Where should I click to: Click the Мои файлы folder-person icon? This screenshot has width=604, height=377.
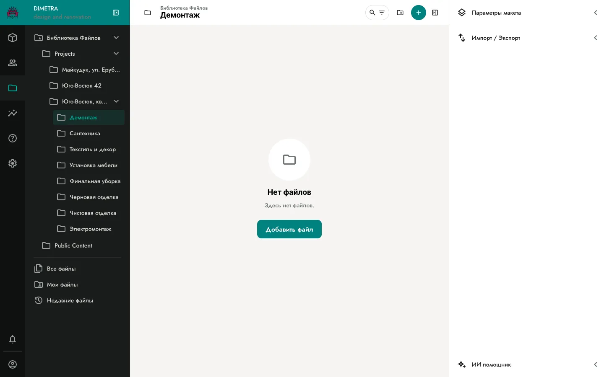pyautogui.click(x=39, y=284)
